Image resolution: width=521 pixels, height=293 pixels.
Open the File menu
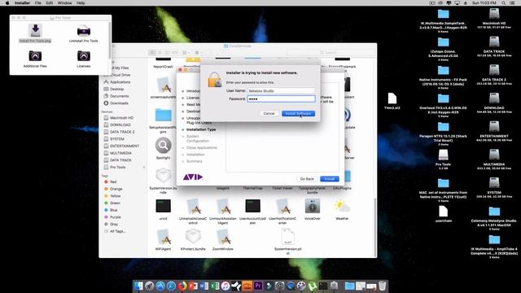pos(38,3)
